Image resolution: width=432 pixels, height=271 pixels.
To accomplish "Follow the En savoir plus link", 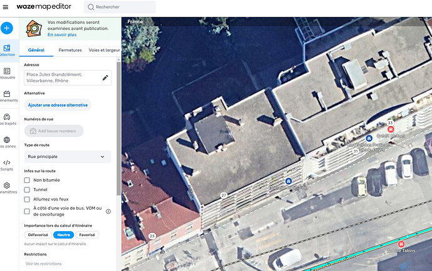I will coord(62,35).
